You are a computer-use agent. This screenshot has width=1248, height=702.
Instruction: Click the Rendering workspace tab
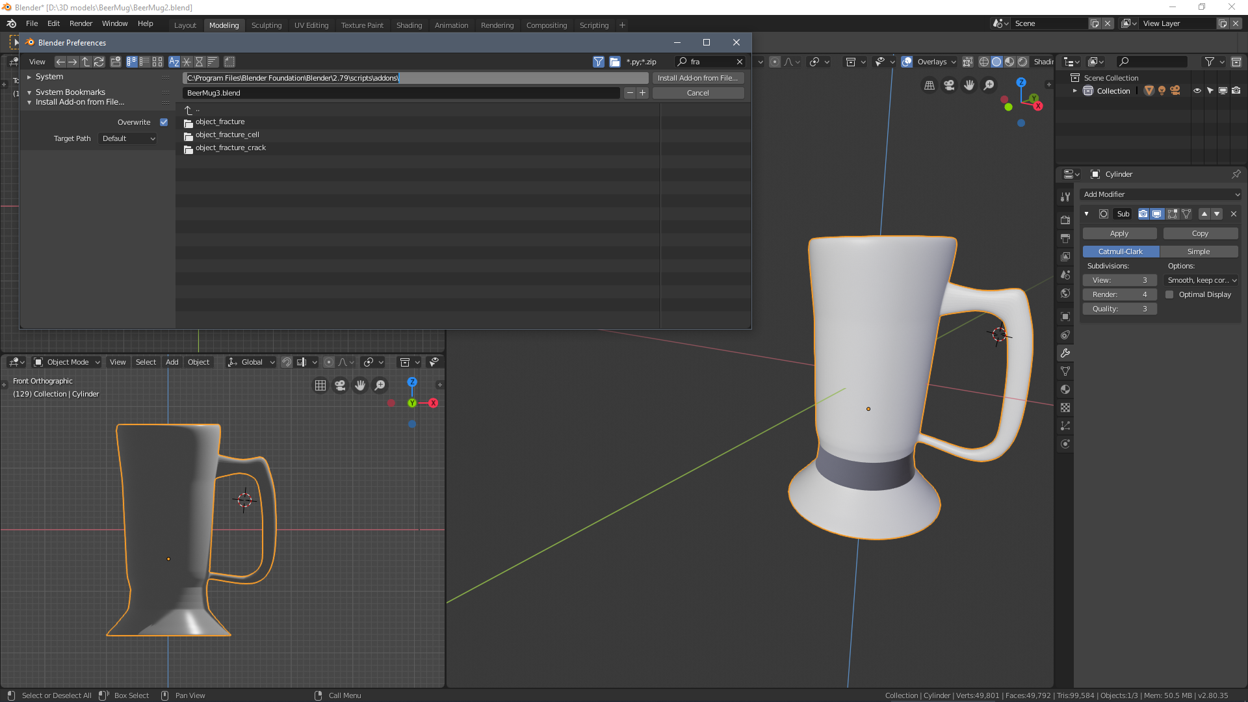[497, 25]
